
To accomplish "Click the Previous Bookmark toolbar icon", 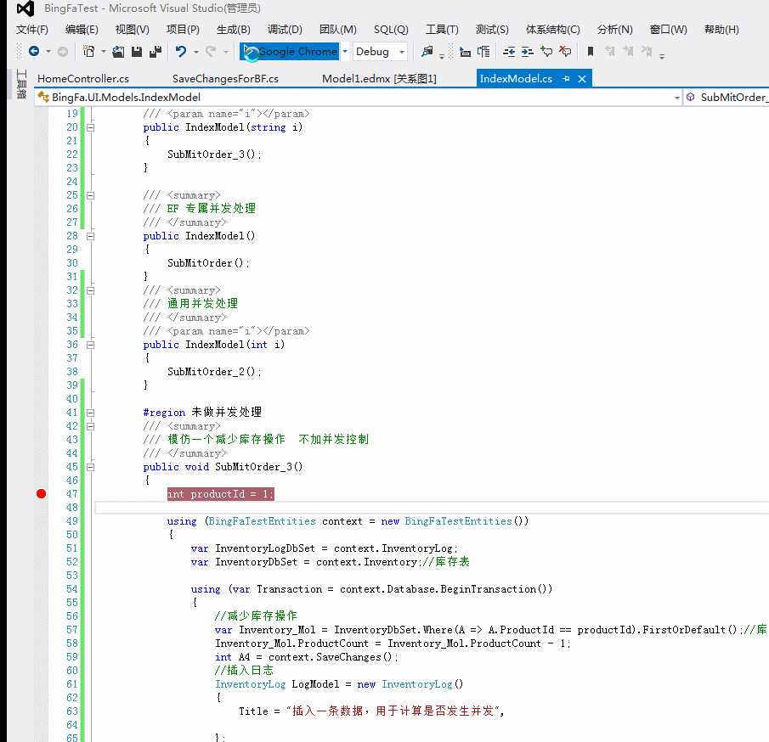I will pos(609,51).
